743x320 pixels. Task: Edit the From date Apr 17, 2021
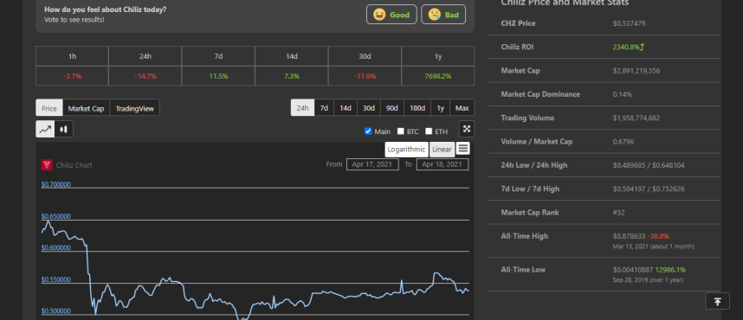pyautogui.click(x=372, y=164)
